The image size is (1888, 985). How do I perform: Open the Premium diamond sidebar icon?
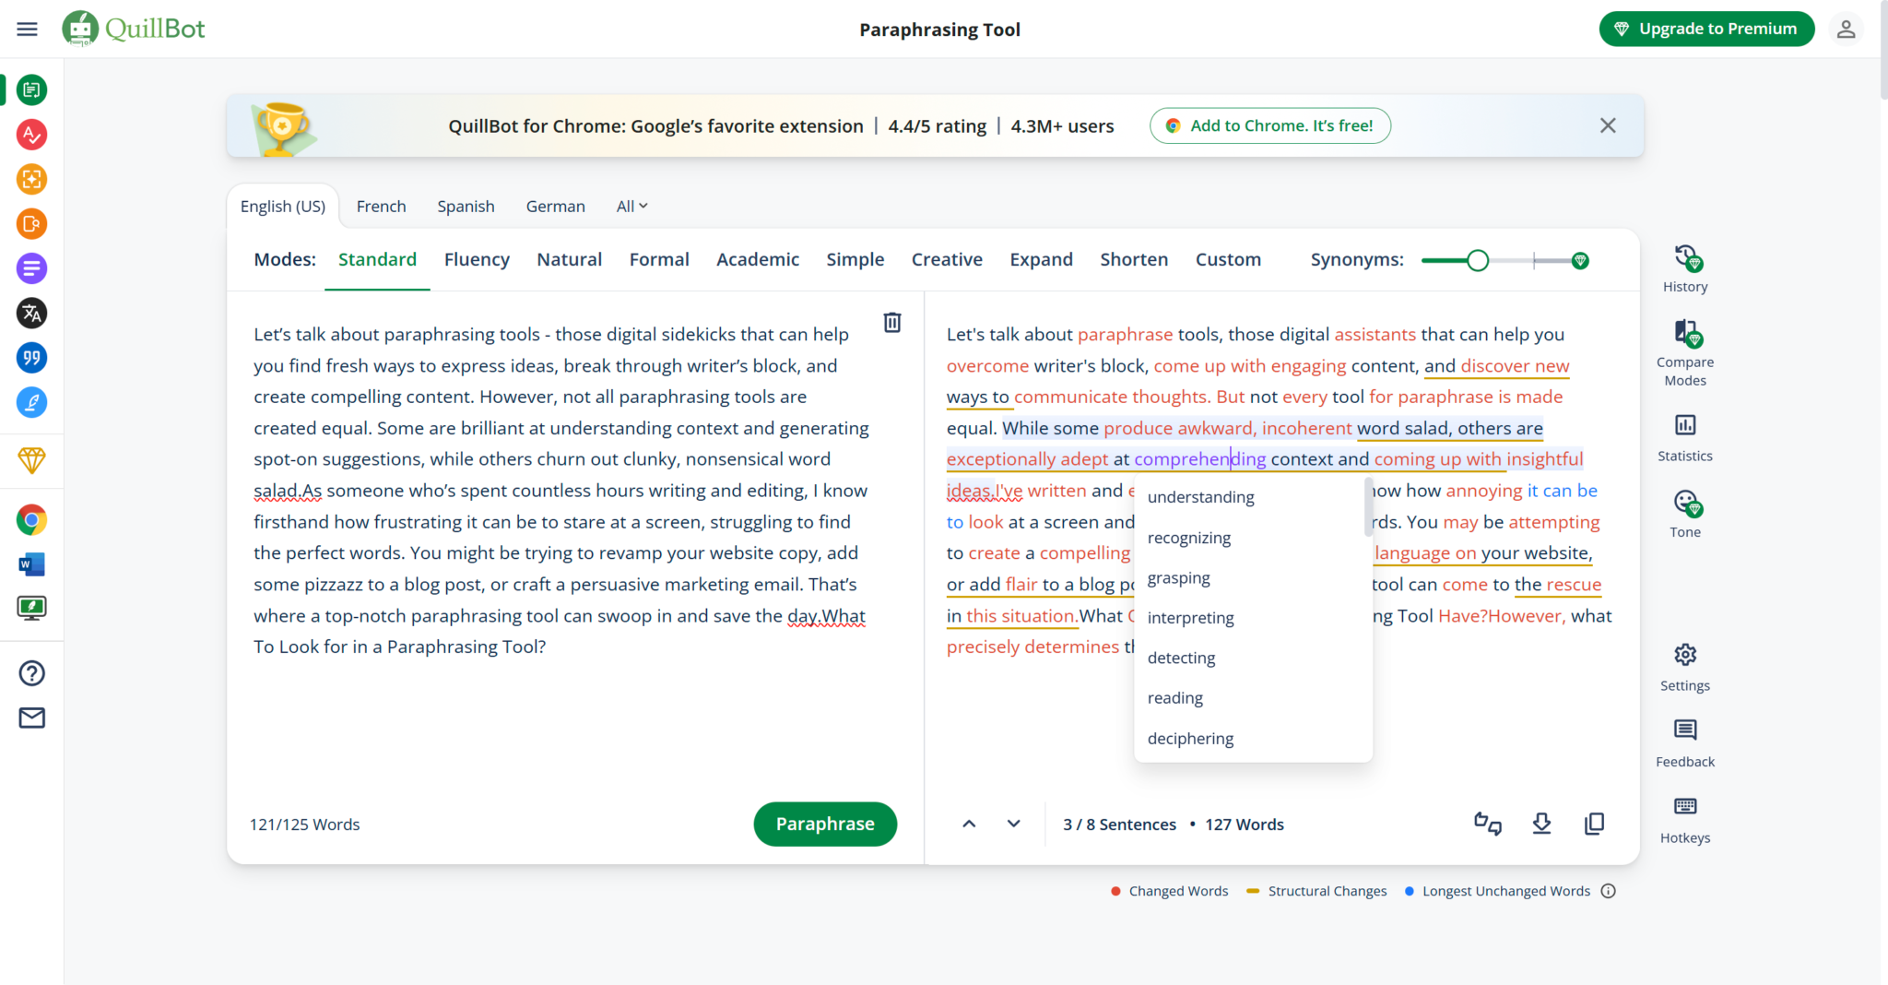[x=32, y=460]
